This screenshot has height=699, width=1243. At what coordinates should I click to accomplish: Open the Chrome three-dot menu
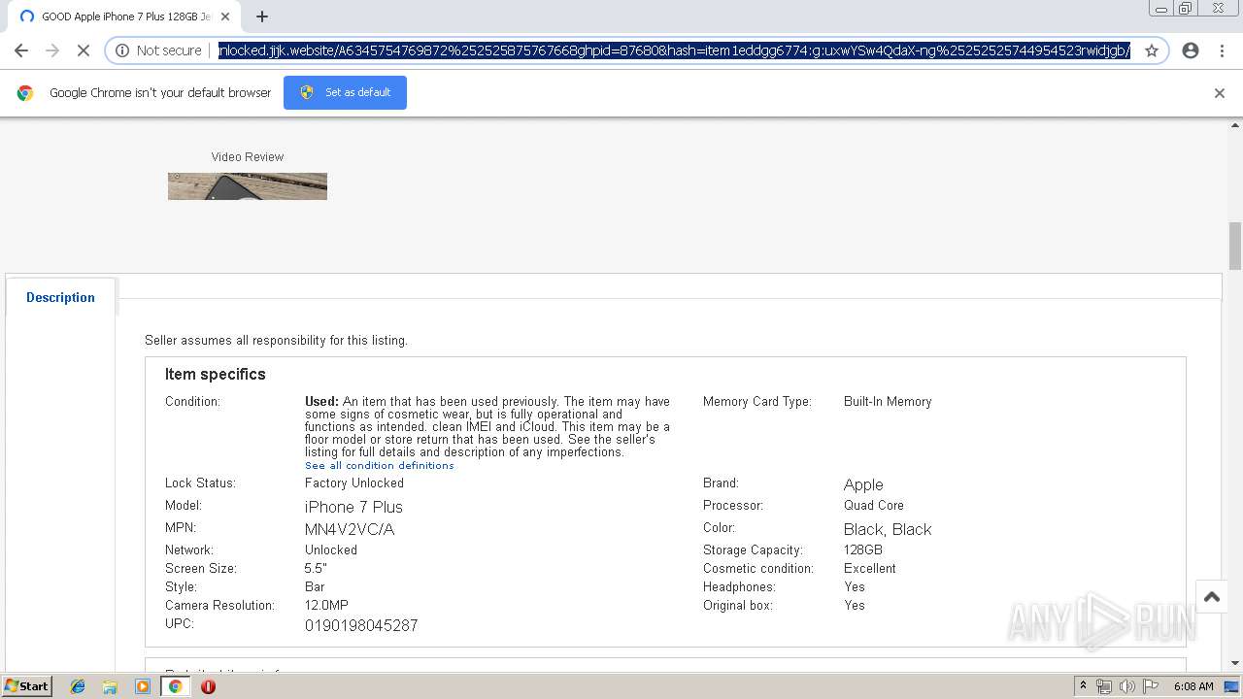[x=1222, y=50]
